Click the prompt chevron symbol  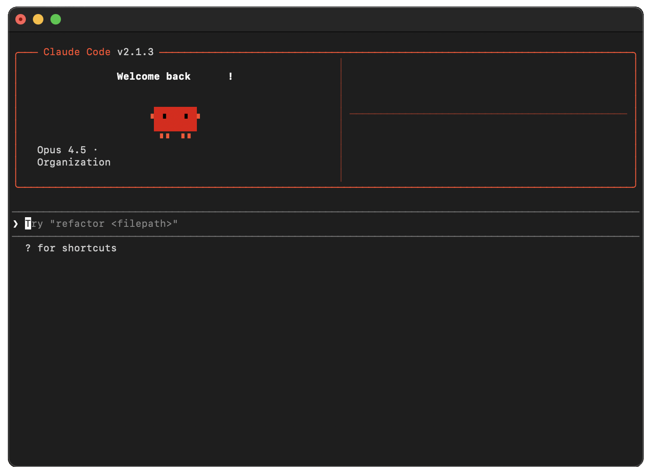(x=16, y=224)
